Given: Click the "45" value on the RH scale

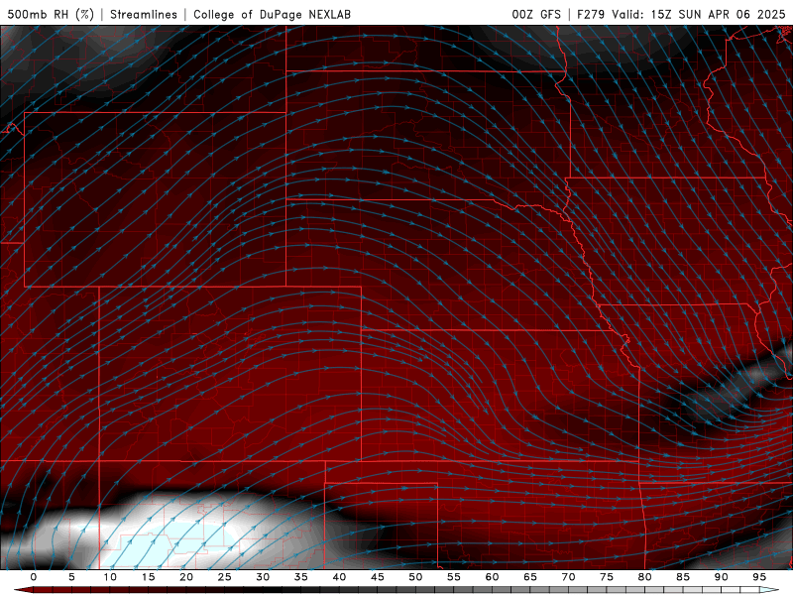Looking at the screenshot, I should pyautogui.click(x=377, y=577).
